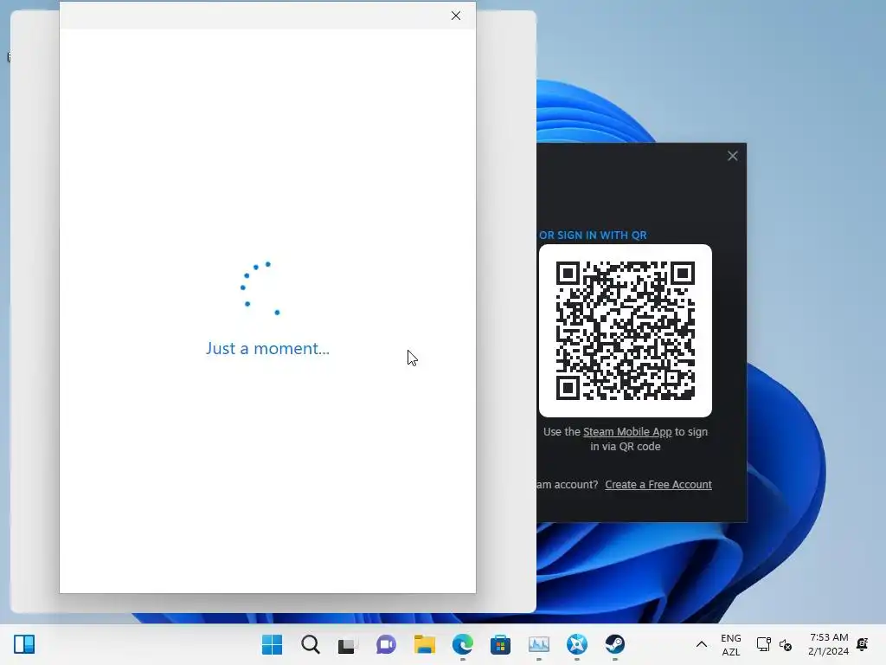This screenshot has width=886, height=665.
Task: Launch the Chat app from the taskbar
Action: point(386,644)
